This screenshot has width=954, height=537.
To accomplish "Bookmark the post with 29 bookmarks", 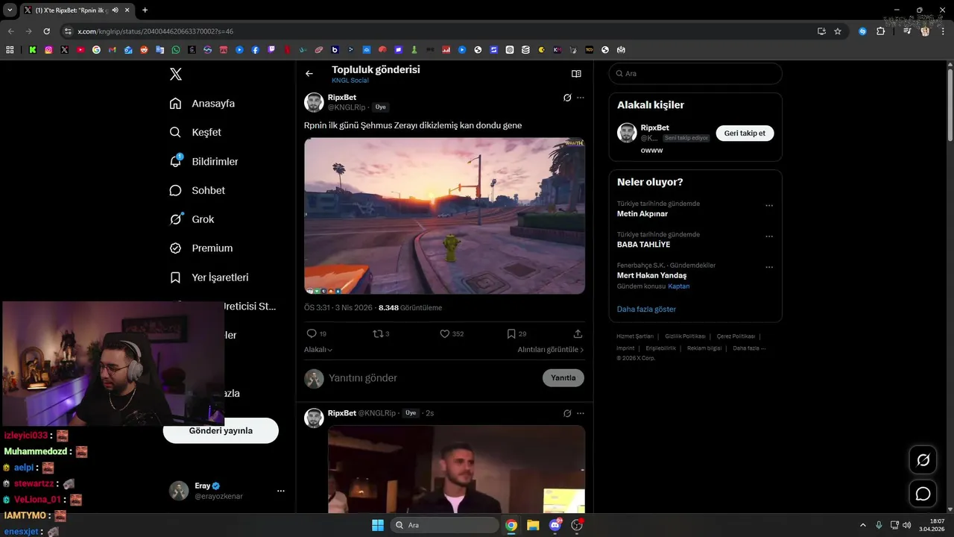I will 511,333.
